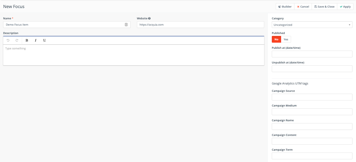Set Published to Yes
The width and height of the screenshot is (356, 162).
point(286,39)
